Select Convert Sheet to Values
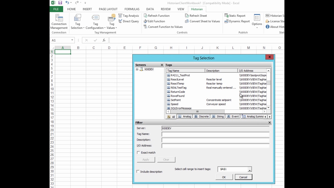This screenshot has height=188, width=334. click(202, 21)
